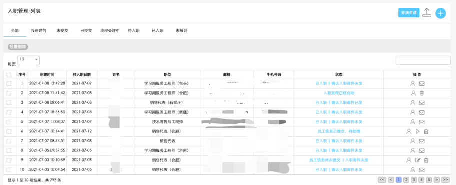The width and height of the screenshot is (456, 185).
Task: Click the blue plus add-entry button
Action: click(440, 13)
